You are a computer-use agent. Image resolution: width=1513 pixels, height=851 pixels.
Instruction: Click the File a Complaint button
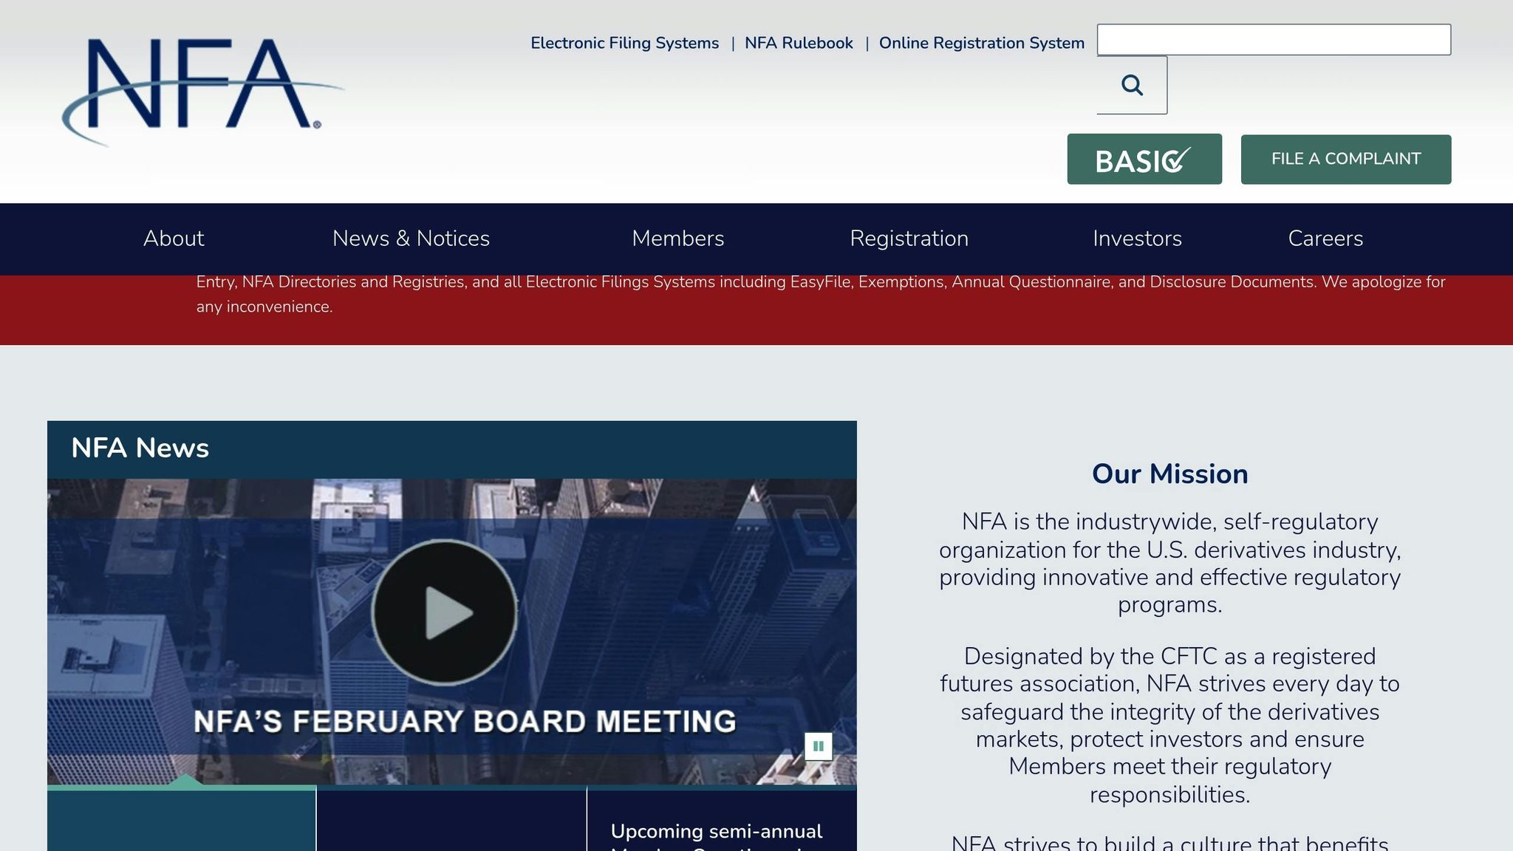[x=1346, y=159]
